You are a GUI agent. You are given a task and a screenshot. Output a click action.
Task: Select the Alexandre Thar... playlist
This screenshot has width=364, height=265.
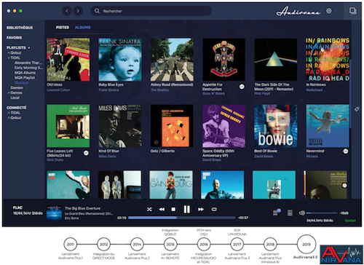click(x=28, y=63)
